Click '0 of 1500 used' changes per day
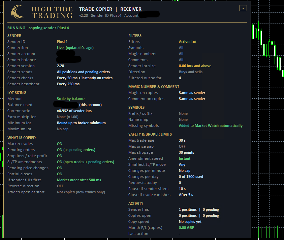The height and width of the screenshot is (240, 284). pos(191,177)
